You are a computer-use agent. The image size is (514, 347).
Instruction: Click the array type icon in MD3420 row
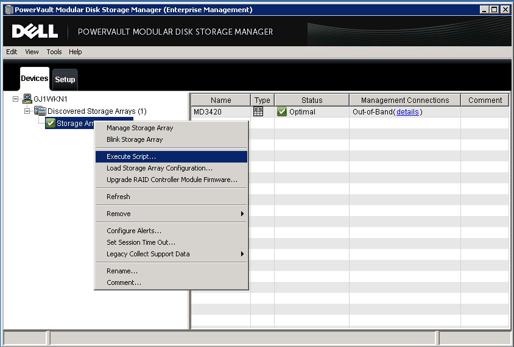click(x=258, y=111)
